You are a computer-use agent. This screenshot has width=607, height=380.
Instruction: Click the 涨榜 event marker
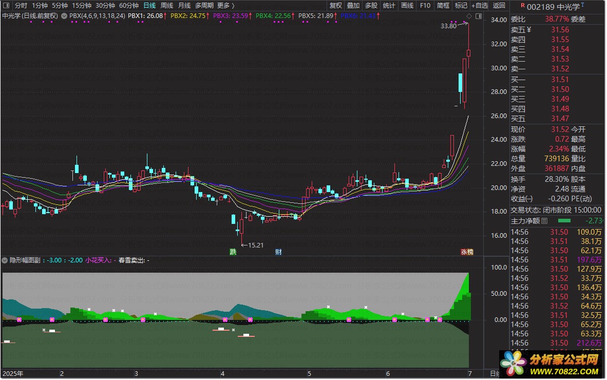click(467, 252)
